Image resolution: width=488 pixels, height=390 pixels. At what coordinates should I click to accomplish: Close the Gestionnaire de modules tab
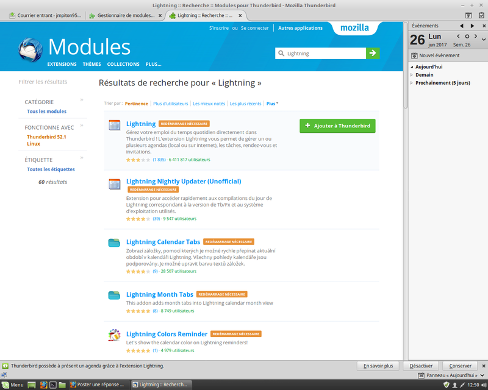click(x=160, y=16)
